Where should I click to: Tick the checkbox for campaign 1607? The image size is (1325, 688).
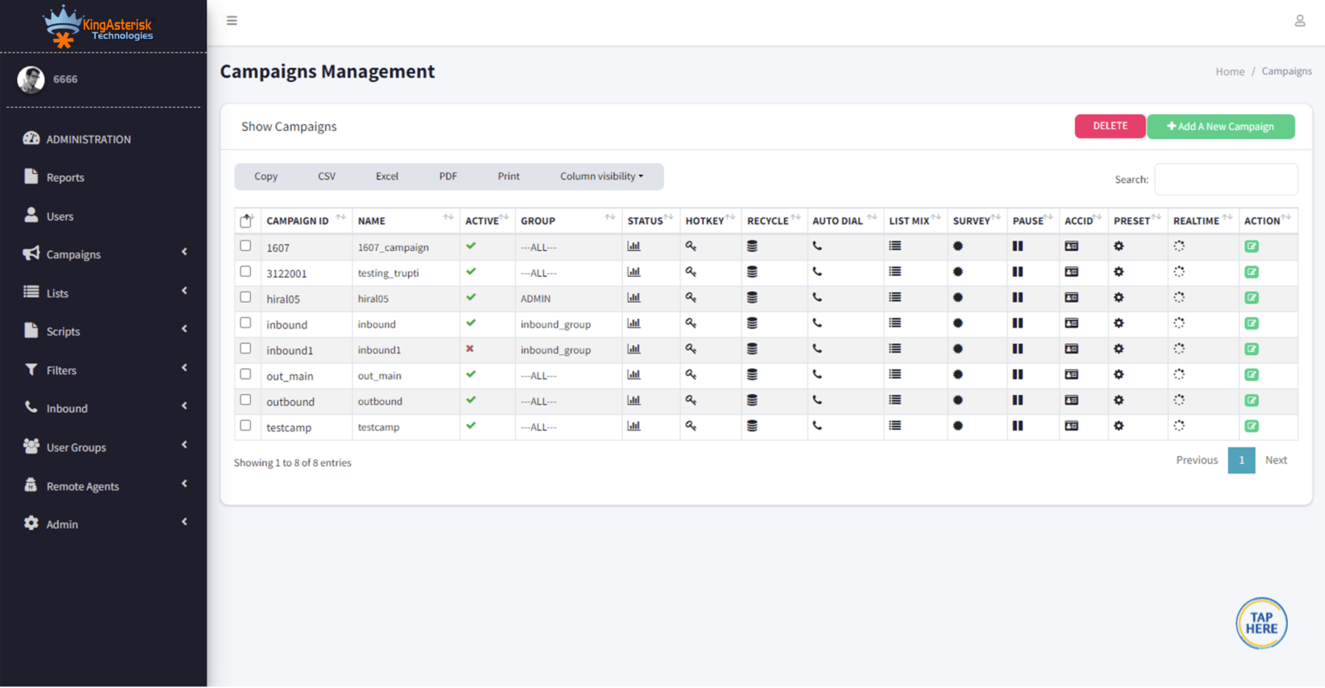[x=246, y=246]
